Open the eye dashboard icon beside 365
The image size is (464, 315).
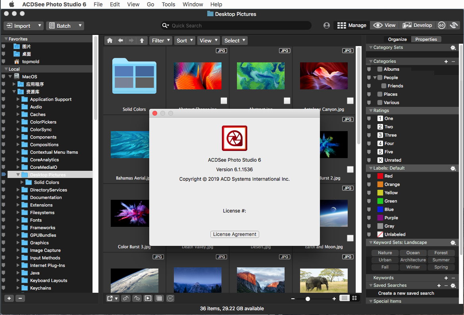454,25
